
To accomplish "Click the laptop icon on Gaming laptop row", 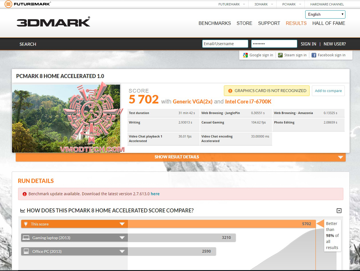I will click(27, 238).
